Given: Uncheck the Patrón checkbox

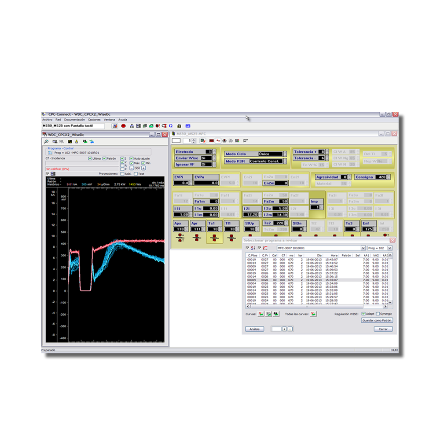Looking at the screenshot, I should pos(104,158).
